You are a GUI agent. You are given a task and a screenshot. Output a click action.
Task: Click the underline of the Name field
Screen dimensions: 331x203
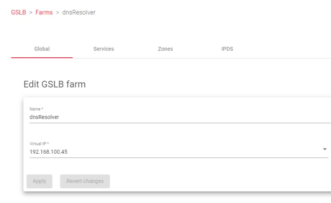160,123
